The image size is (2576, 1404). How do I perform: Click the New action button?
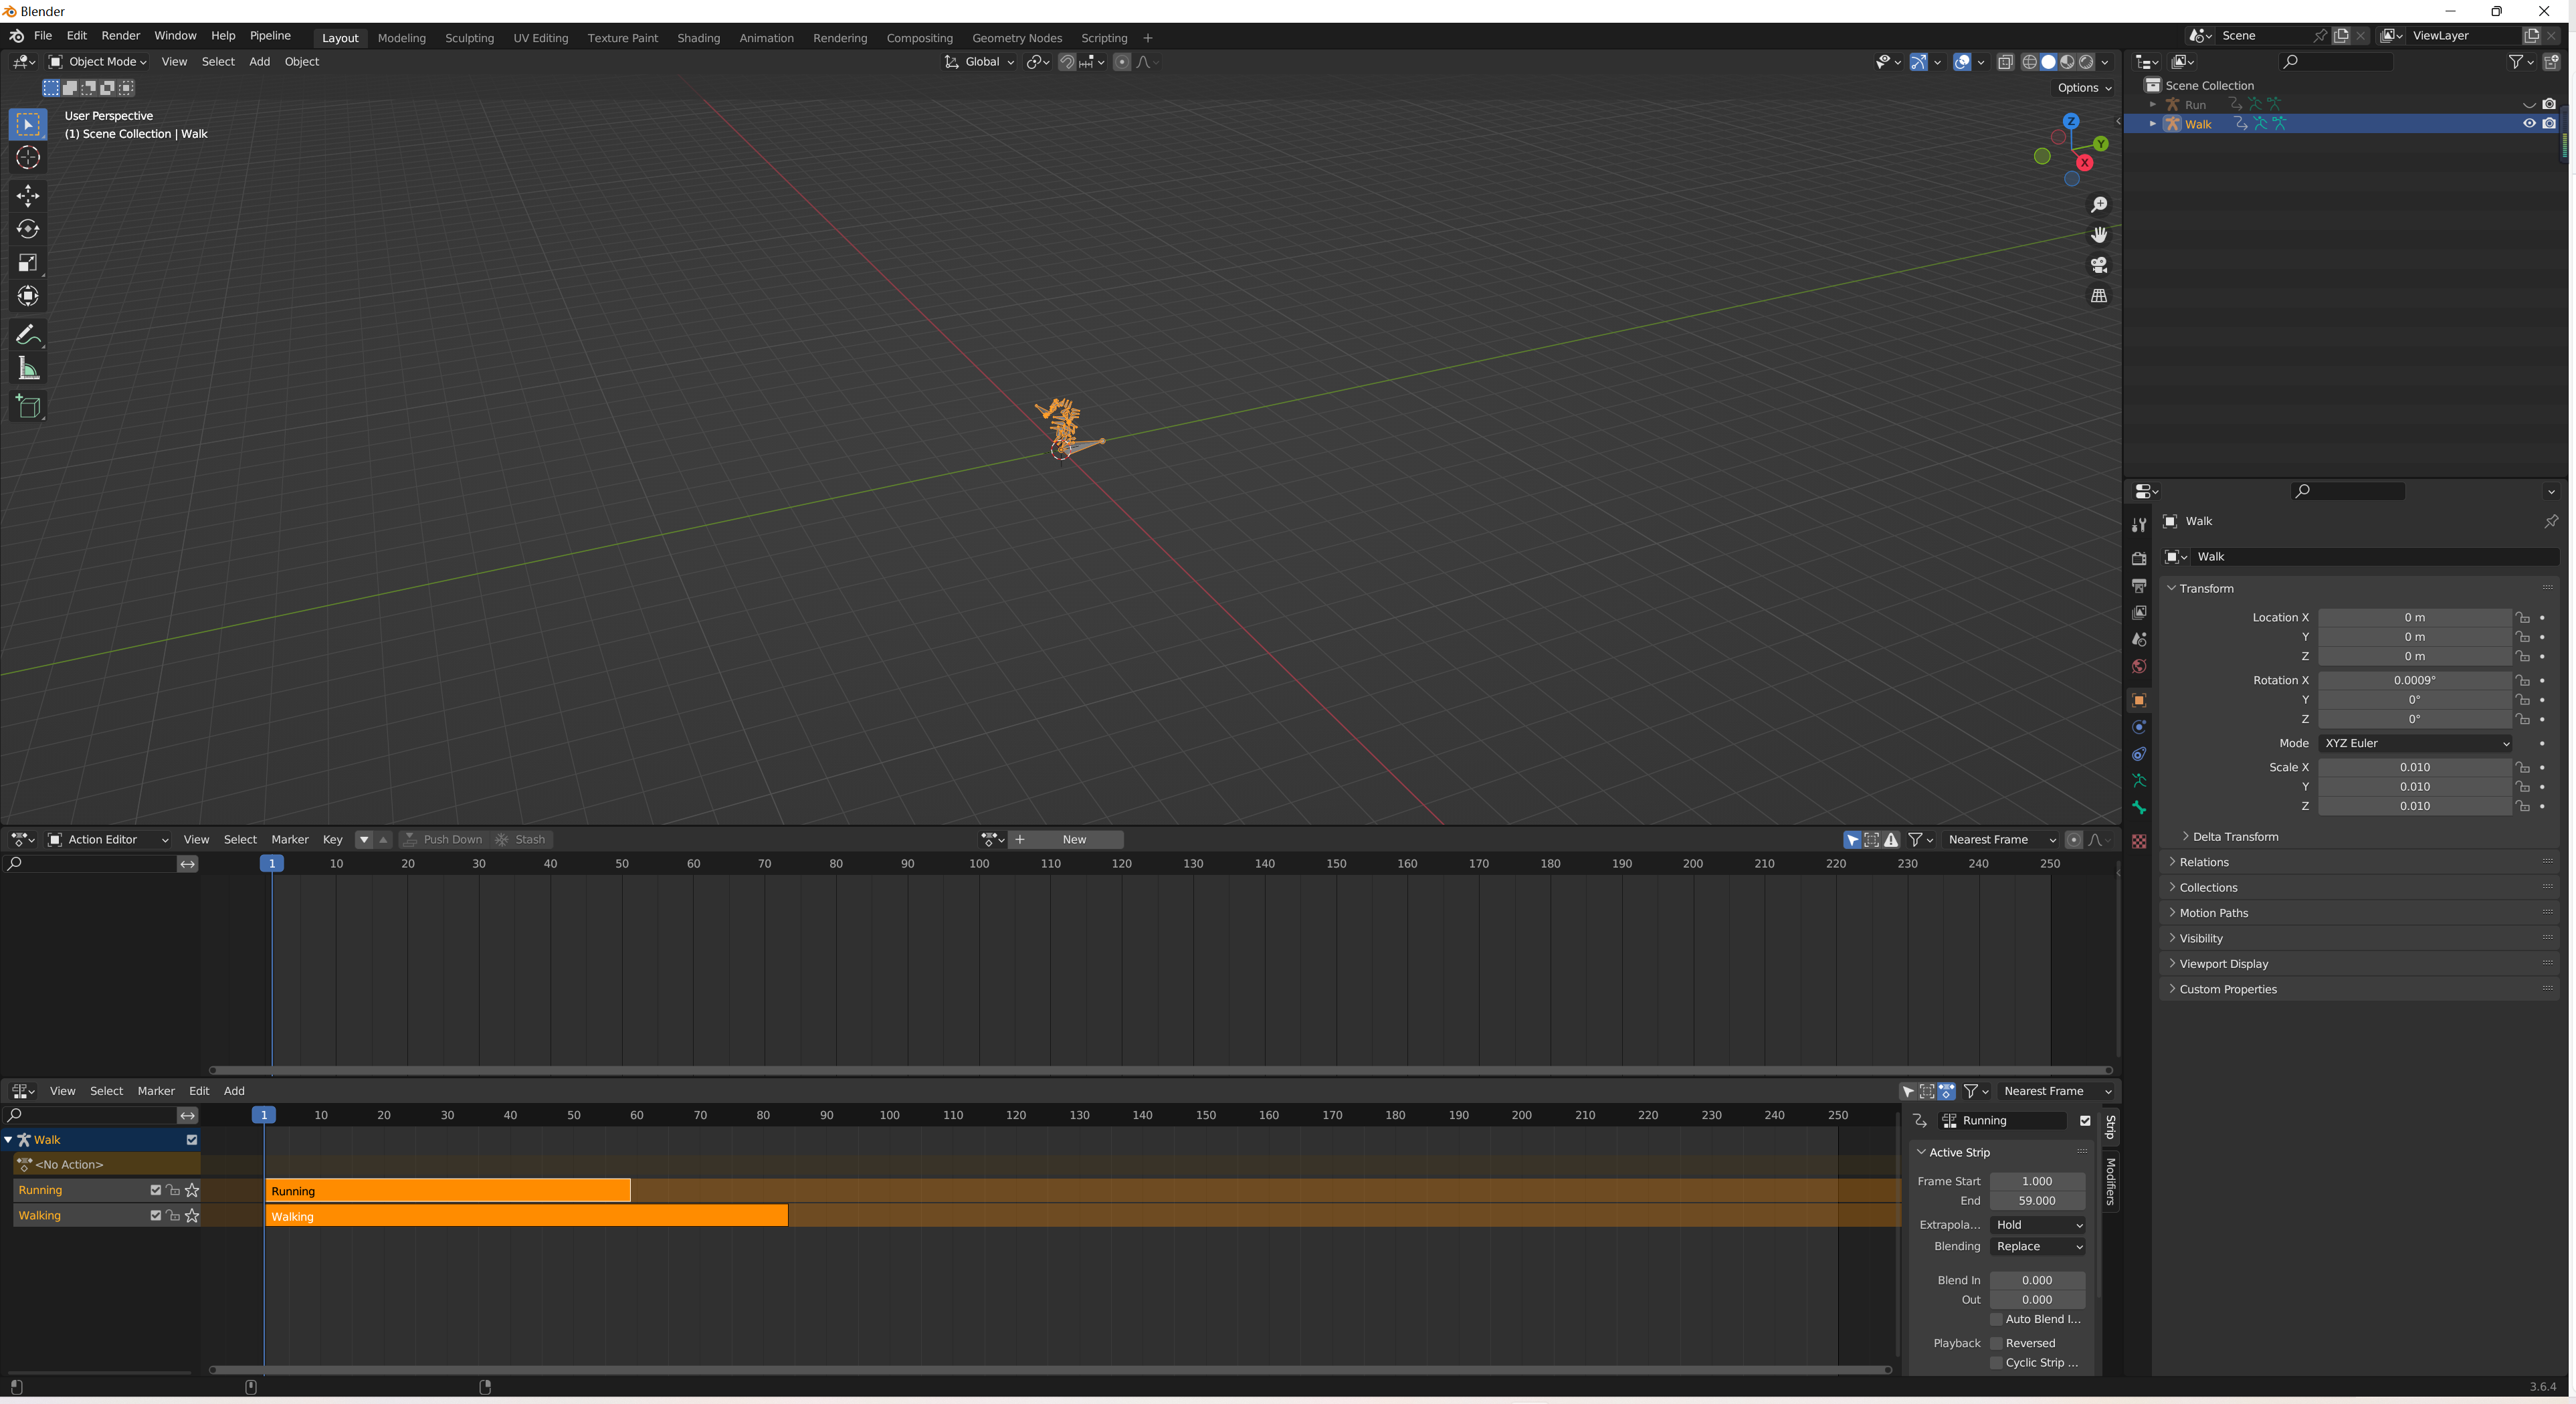click(x=1074, y=840)
